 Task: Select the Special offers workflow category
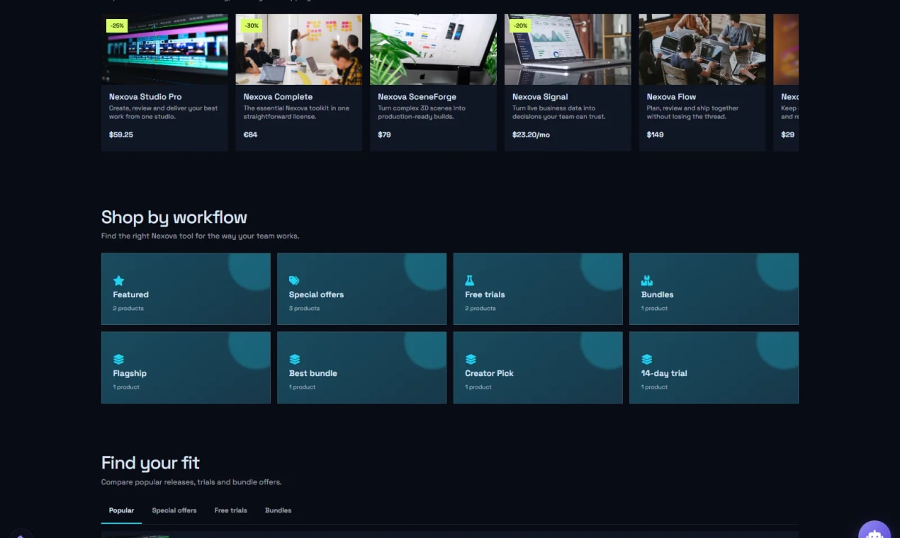(361, 289)
